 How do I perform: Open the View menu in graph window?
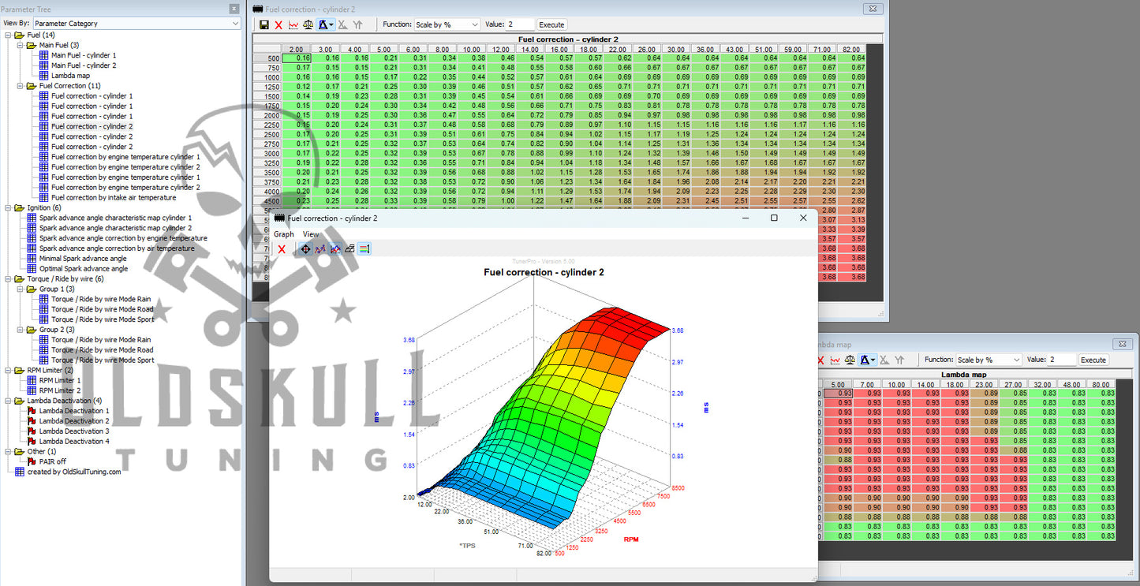311,234
